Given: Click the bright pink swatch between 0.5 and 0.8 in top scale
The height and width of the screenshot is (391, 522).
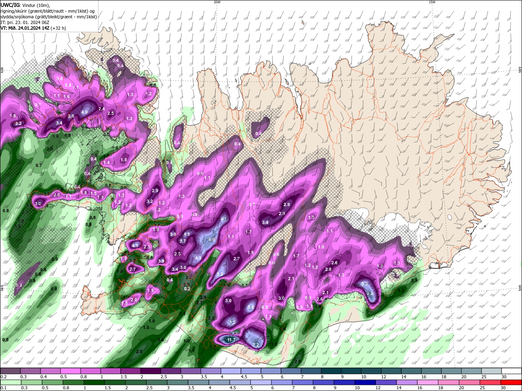Looking at the screenshot, I should pos(70,371).
